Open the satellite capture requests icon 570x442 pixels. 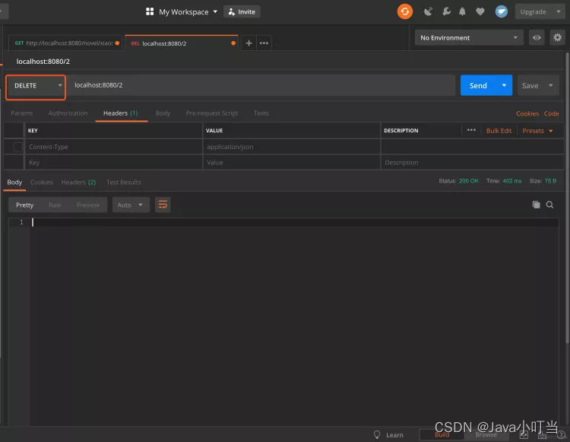tap(428, 11)
